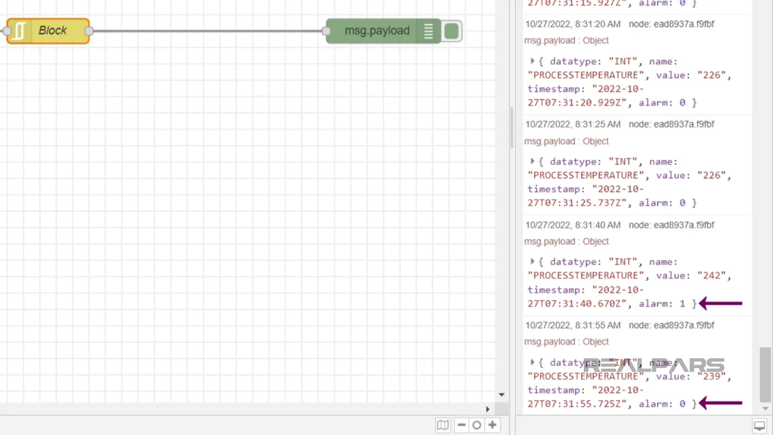
Task: Click node link on 8:31:40 AM message
Action: 671,225
